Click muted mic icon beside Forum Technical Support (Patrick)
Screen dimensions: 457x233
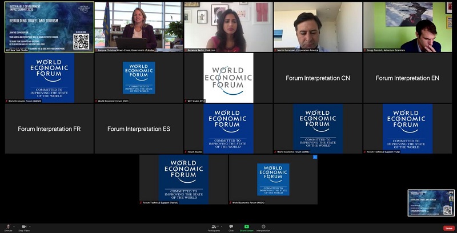[141, 202]
